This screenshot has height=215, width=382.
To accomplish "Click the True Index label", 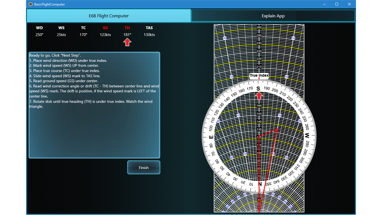I will pos(259,75).
